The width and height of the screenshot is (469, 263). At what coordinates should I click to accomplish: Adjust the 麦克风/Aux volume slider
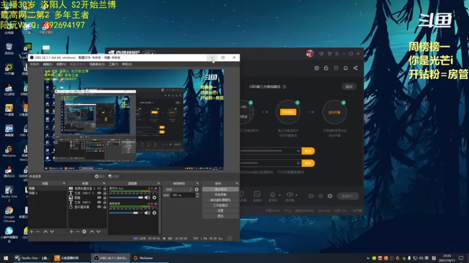pyautogui.click(x=126, y=198)
